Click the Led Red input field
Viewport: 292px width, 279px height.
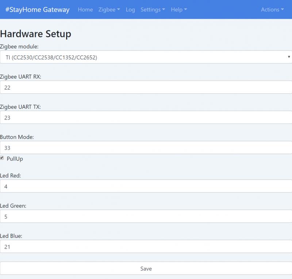click(x=146, y=186)
